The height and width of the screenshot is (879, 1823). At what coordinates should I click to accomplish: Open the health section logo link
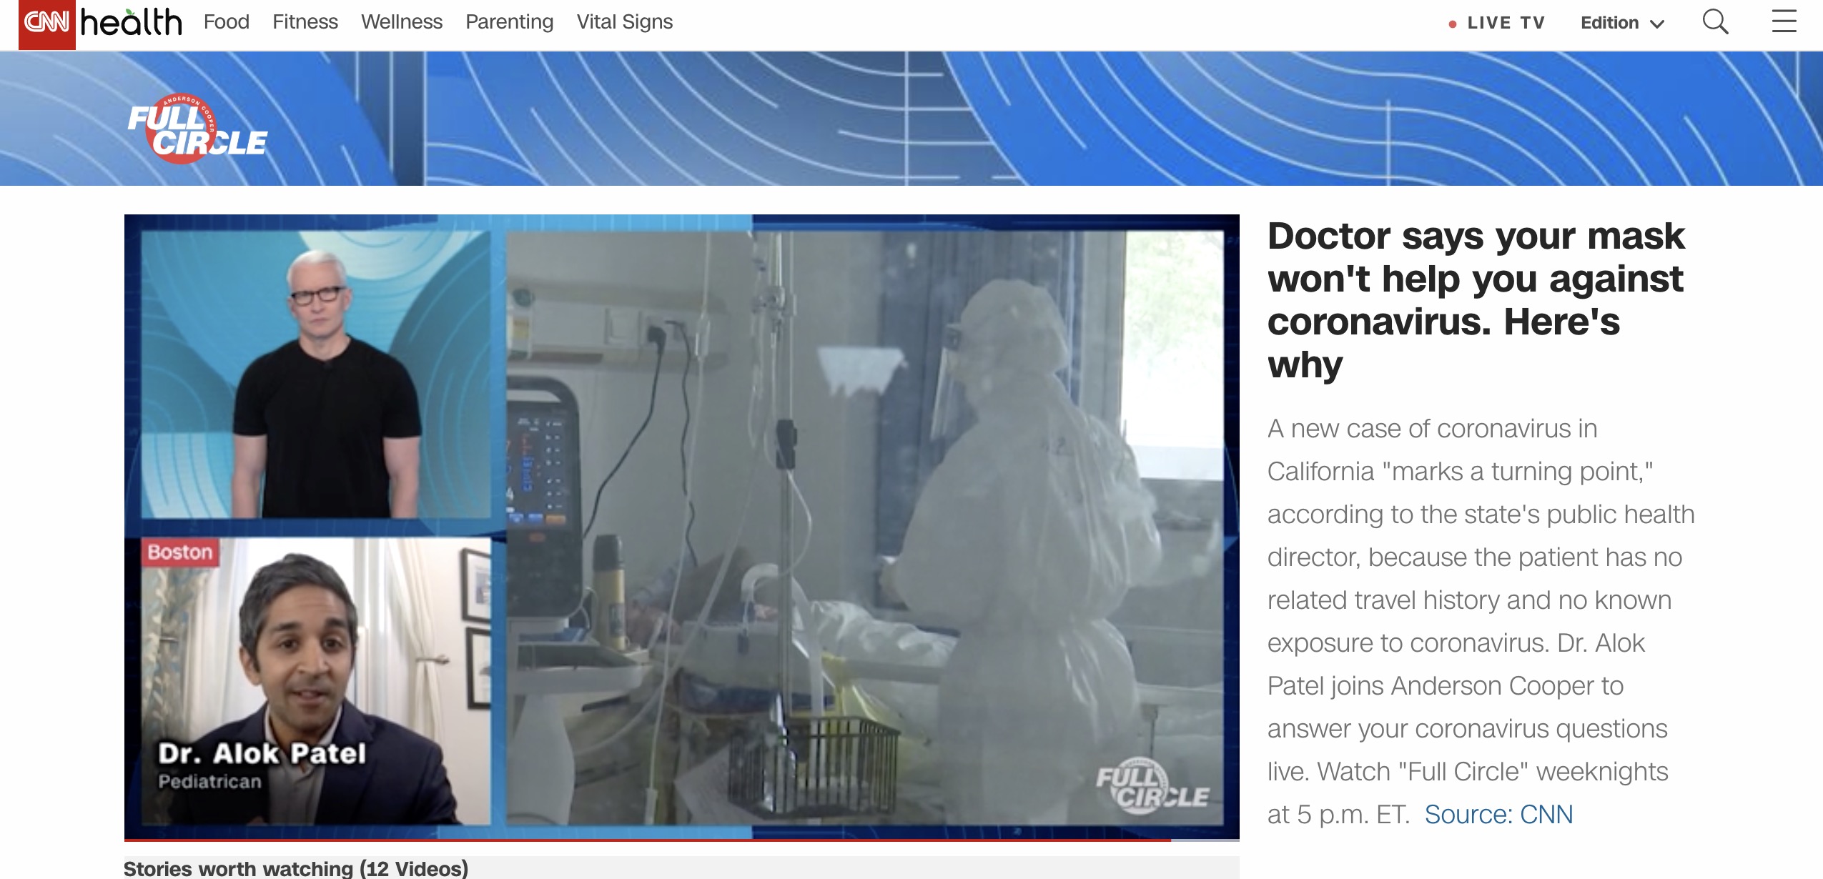tap(131, 23)
